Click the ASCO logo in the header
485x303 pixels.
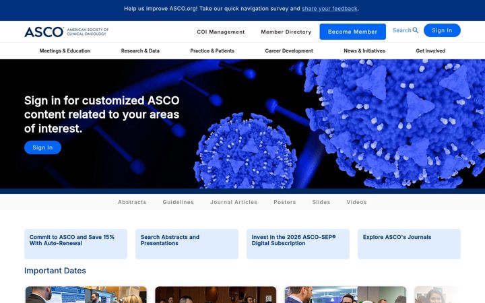(67, 32)
